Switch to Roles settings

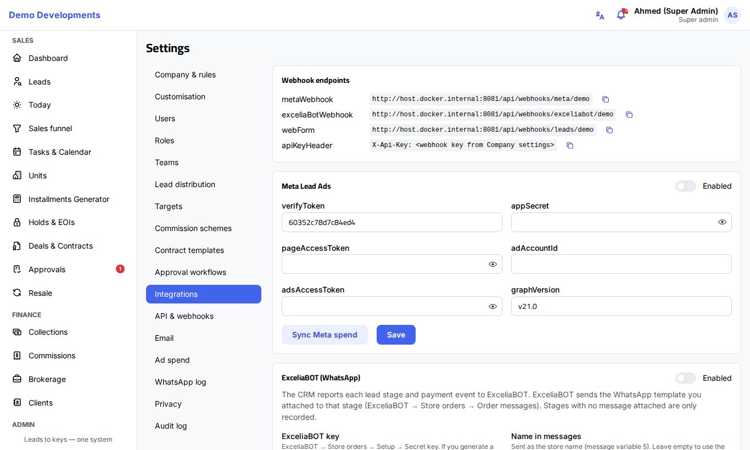pos(204,140)
